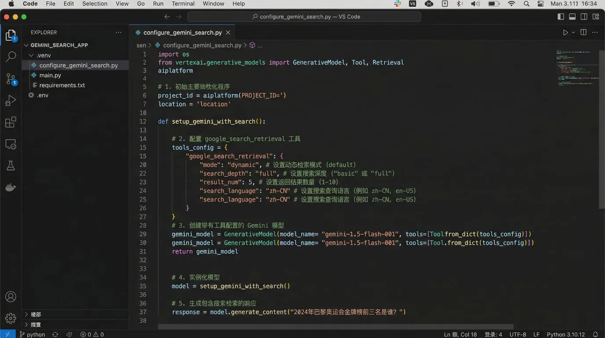
Task: Toggle the primary sidebar layout button
Action: coord(561,17)
